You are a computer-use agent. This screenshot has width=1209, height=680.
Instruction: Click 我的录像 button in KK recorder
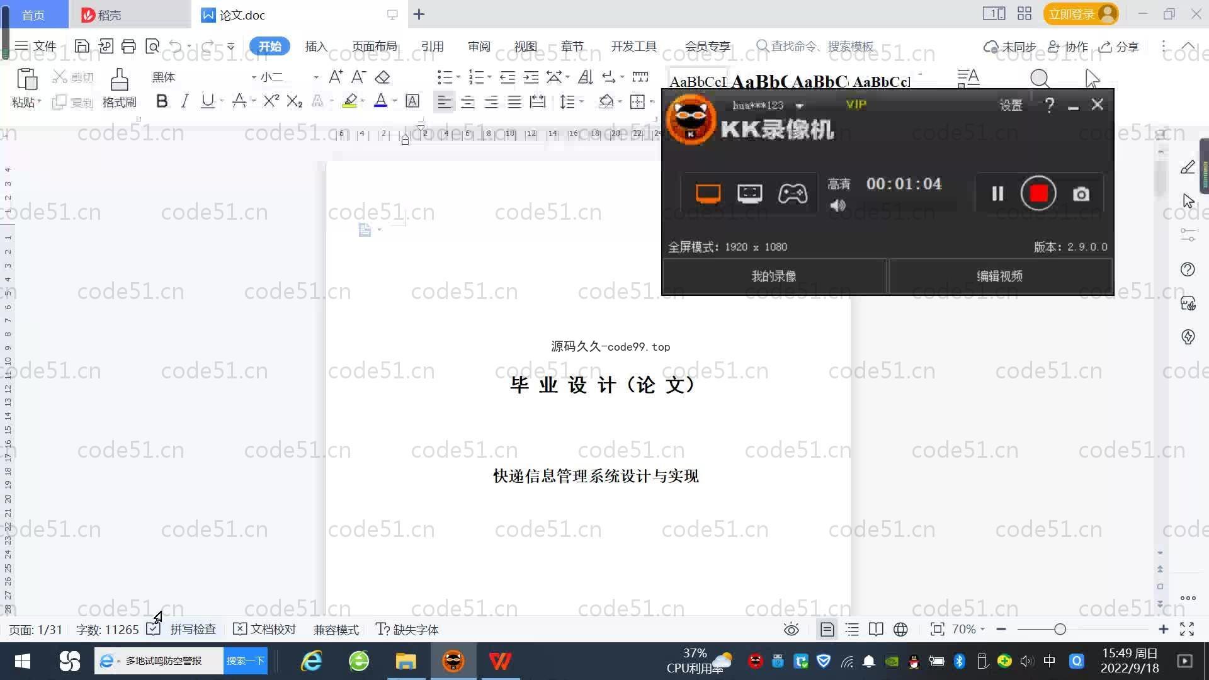click(774, 276)
